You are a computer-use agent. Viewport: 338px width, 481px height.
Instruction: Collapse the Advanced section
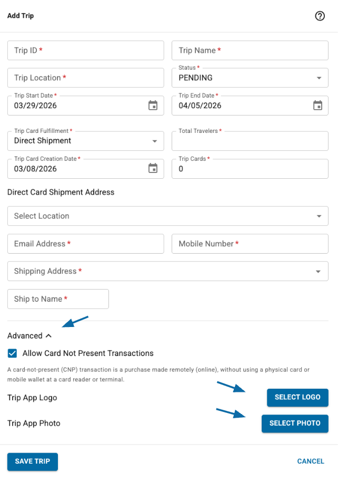29,336
